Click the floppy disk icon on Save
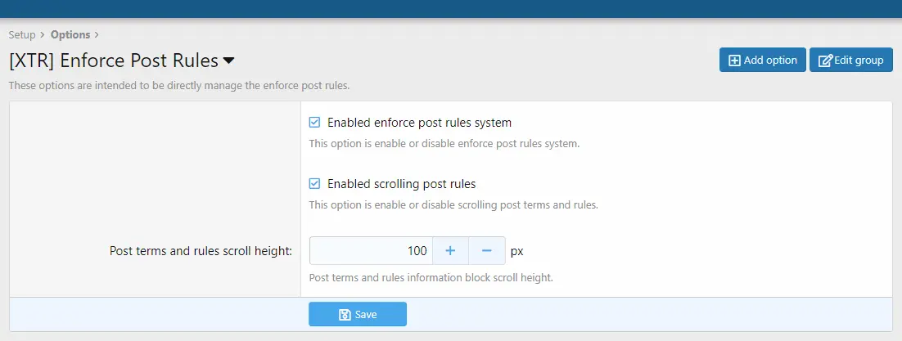Image resolution: width=902 pixels, height=341 pixels. pyautogui.click(x=345, y=314)
